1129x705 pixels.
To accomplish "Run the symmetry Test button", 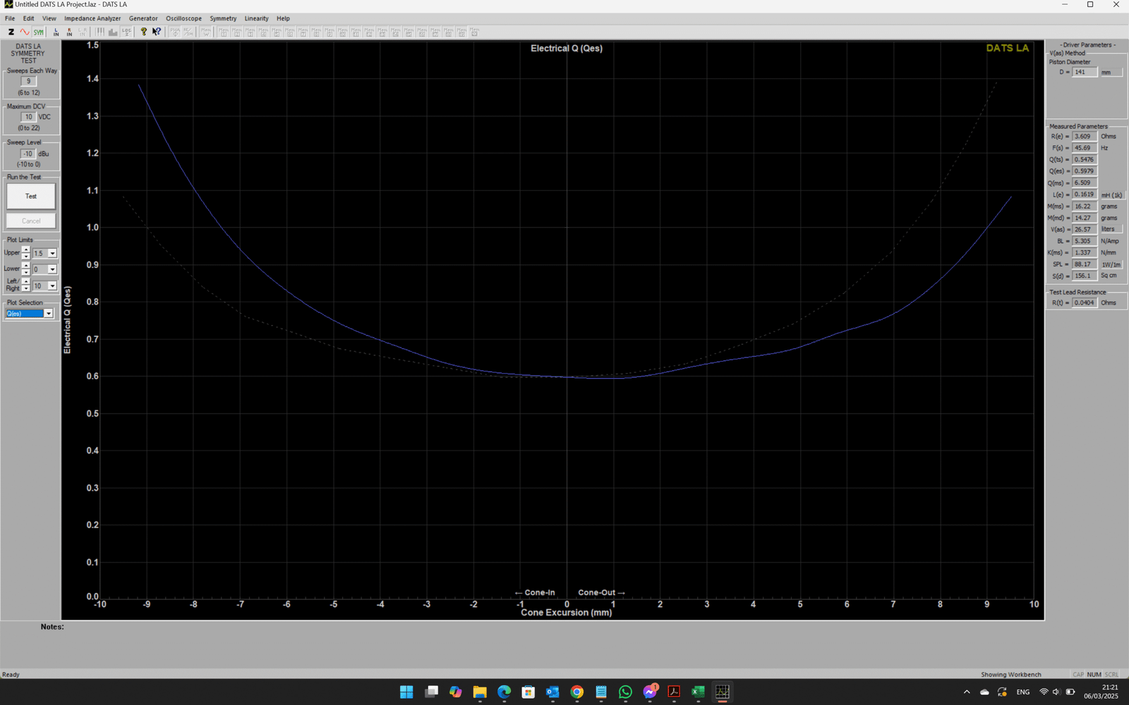I will [31, 196].
